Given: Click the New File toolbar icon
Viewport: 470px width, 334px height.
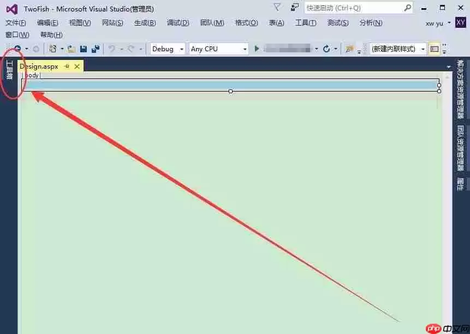Looking at the screenshot, I should coord(53,49).
